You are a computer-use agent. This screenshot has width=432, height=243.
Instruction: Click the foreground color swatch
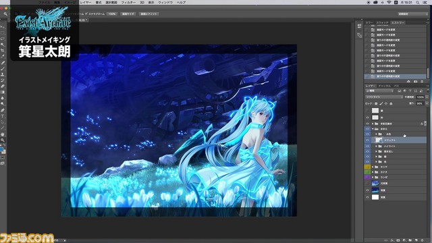point(1,150)
